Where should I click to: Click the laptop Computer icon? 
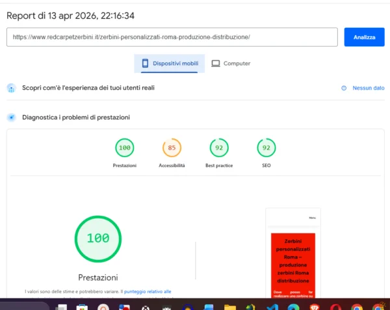tap(216, 64)
